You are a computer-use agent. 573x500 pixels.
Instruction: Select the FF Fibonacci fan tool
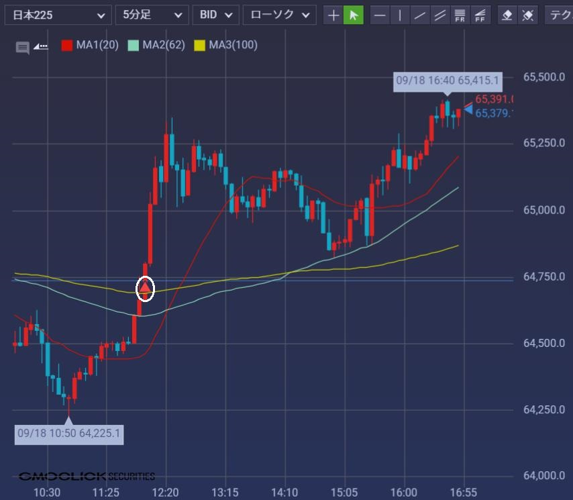click(x=480, y=15)
